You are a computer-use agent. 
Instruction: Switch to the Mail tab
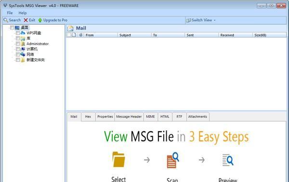(74, 117)
